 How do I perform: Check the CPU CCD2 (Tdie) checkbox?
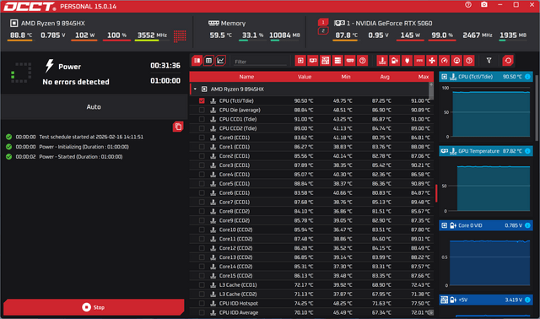202,128
